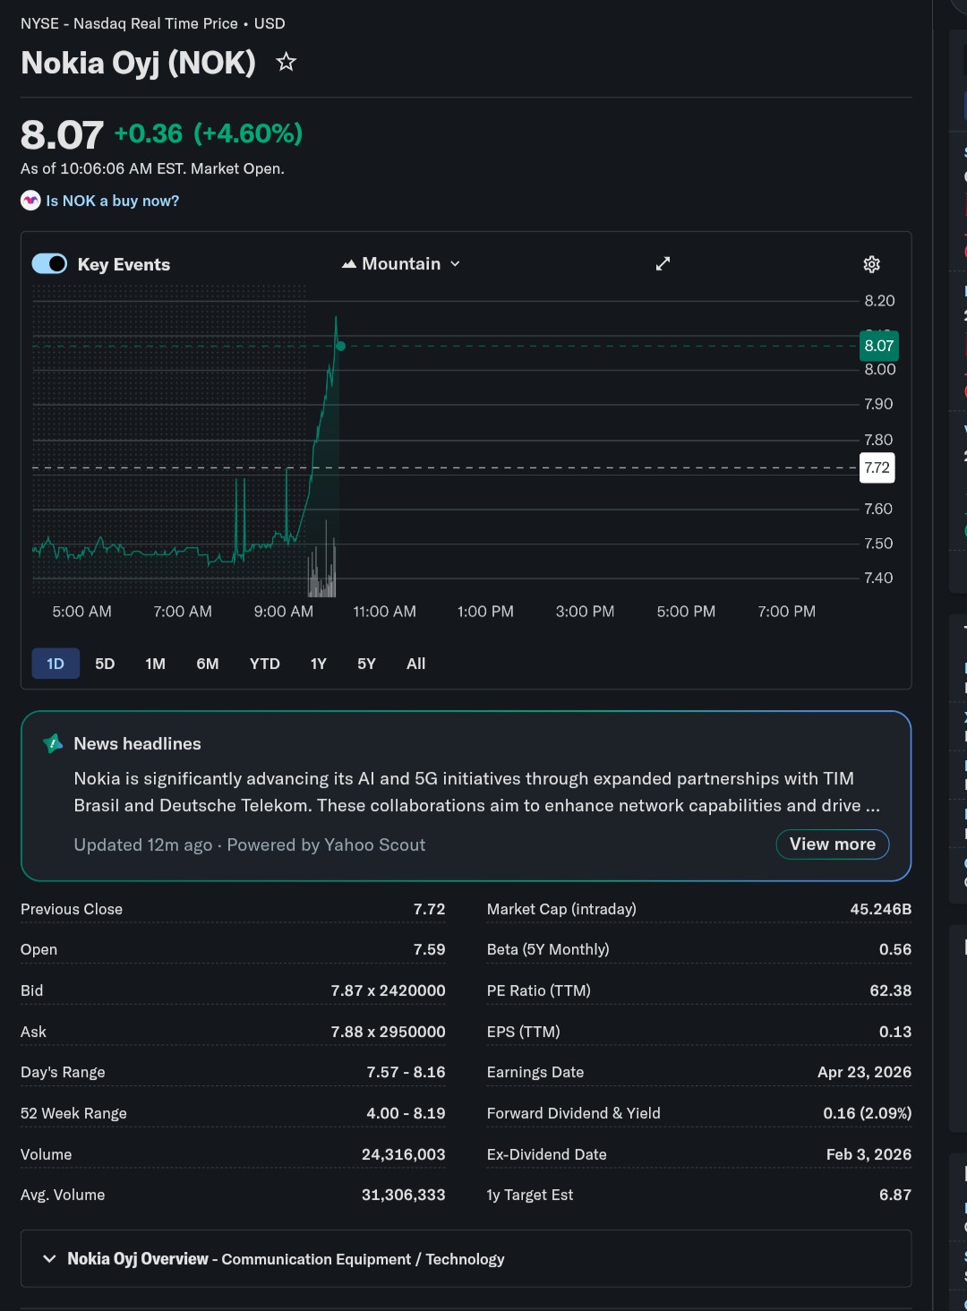Click the Volume value 24,316,003
This screenshot has width=967, height=1311.
click(403, 1154)
